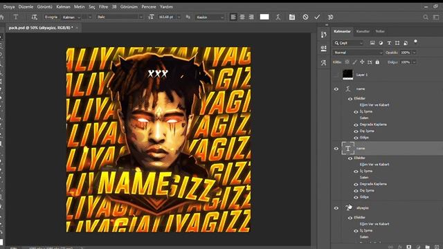
Task: Cancel current text edits
Action: pyautogui.click(x=305, y=17)
